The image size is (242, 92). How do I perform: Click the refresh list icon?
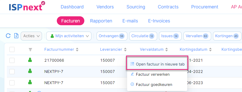(8, 36)
